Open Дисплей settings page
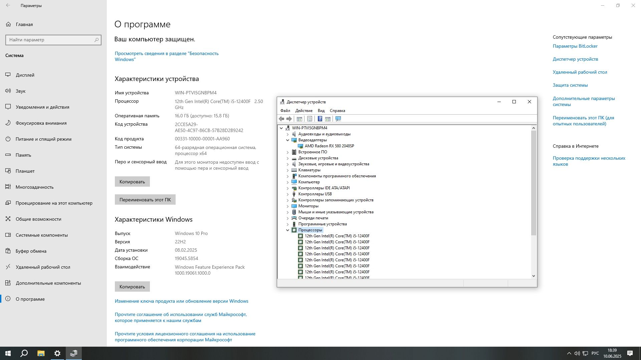 click(53, 75)
